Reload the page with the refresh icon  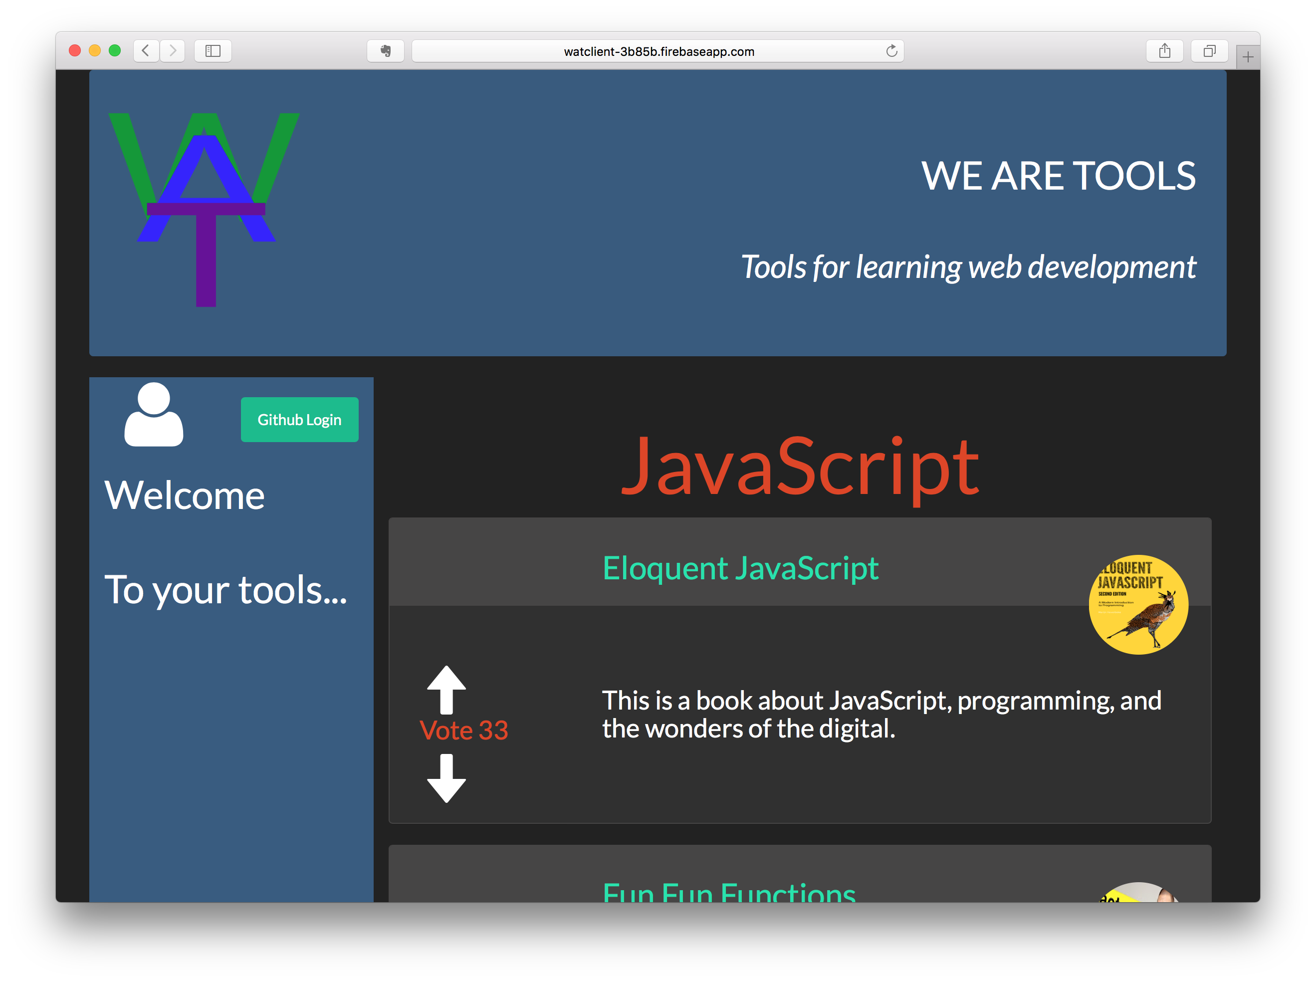(891, 51)
